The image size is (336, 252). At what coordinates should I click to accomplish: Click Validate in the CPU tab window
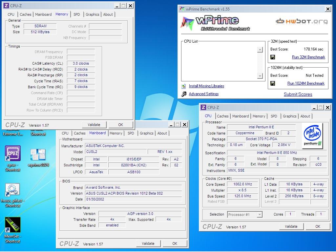(x=291, y=226)
